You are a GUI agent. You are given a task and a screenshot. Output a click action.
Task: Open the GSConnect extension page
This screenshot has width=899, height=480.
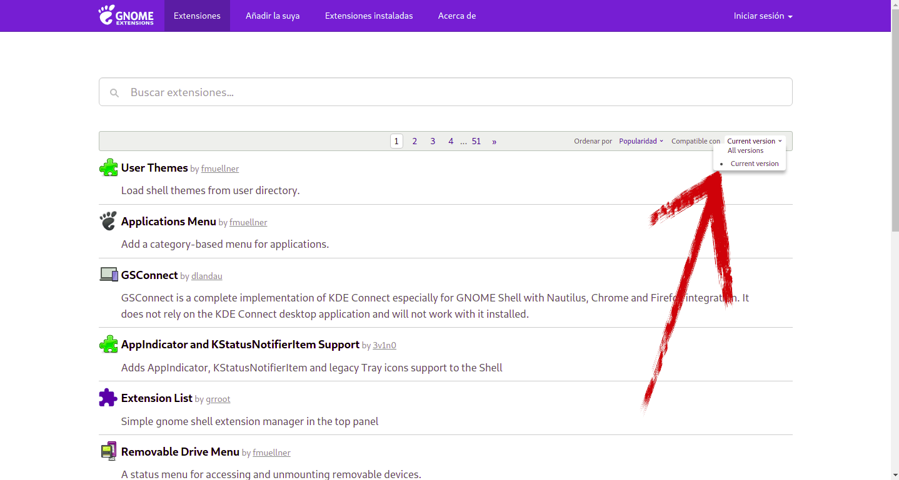click(x=149, y=275)
